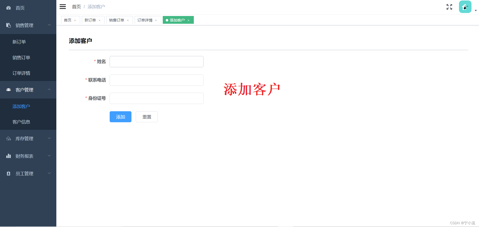This screenshot has width=479, height=227.
Task: Click the 客户管理 people icon
Action: pos(9,90)
